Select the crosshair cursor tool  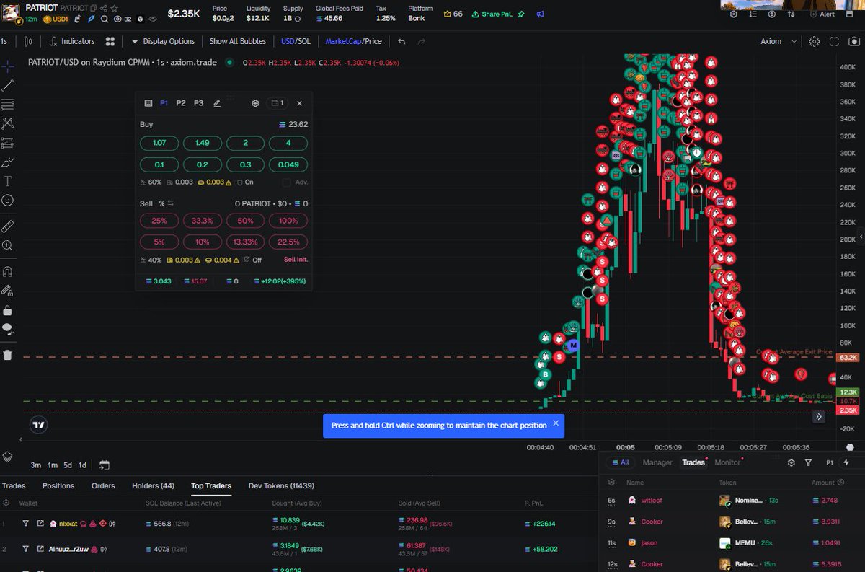point(8,66)
